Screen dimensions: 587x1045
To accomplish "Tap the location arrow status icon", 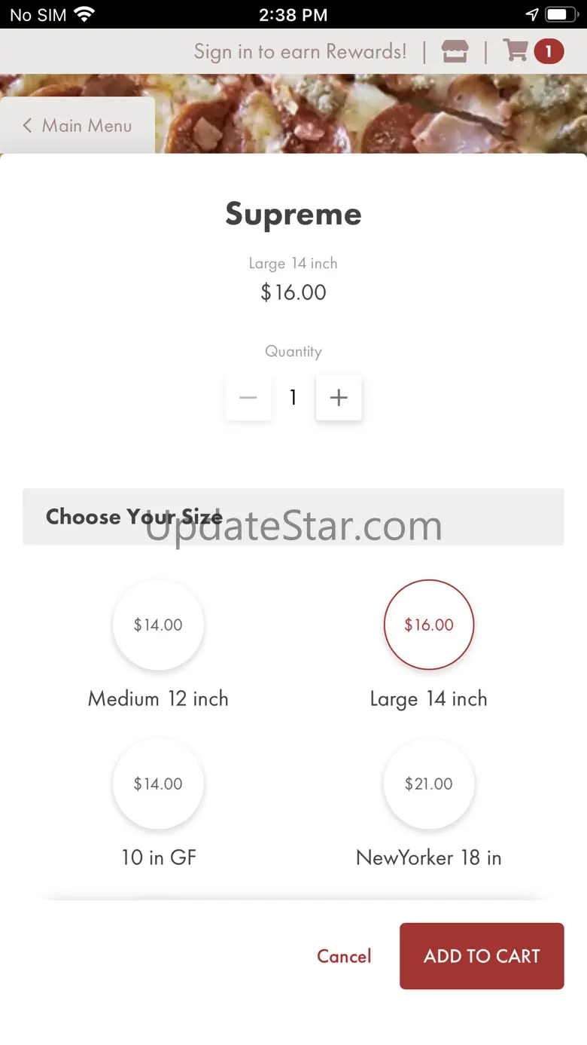I will 532,14.
